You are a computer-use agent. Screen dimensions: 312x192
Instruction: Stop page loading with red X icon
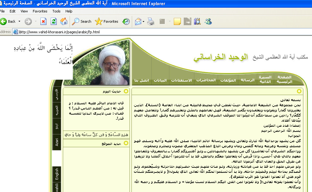coord(43,21)
